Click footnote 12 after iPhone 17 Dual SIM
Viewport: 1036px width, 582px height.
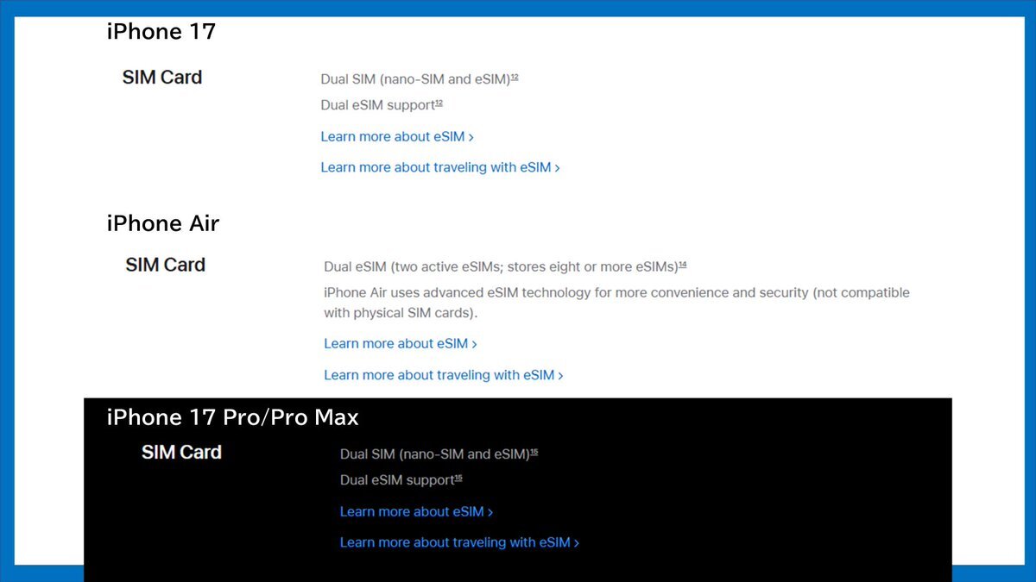[515, 78]
